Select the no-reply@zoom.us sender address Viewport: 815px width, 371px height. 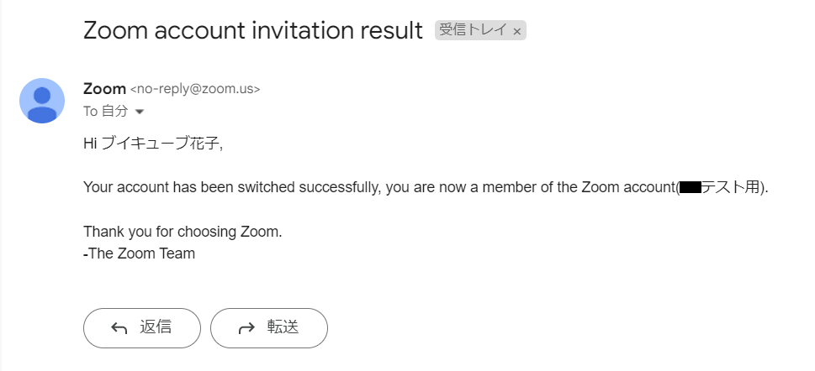point(195,89)
